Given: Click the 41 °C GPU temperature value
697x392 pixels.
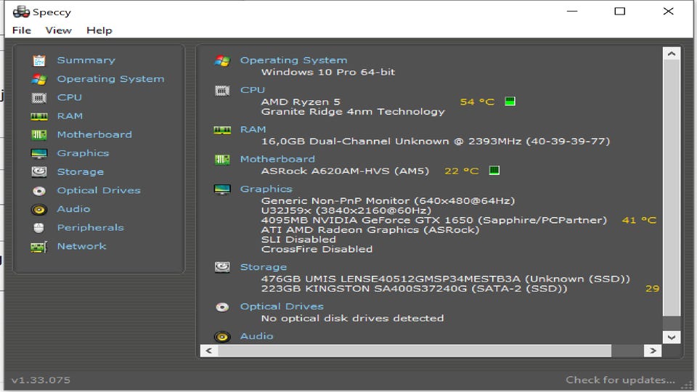Looking at the screenshot, I should click(639, 220).
